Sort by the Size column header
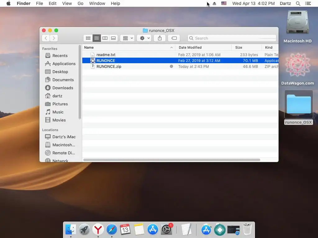Viewport: 318px width, 238px height. click(x=247, y=47)
